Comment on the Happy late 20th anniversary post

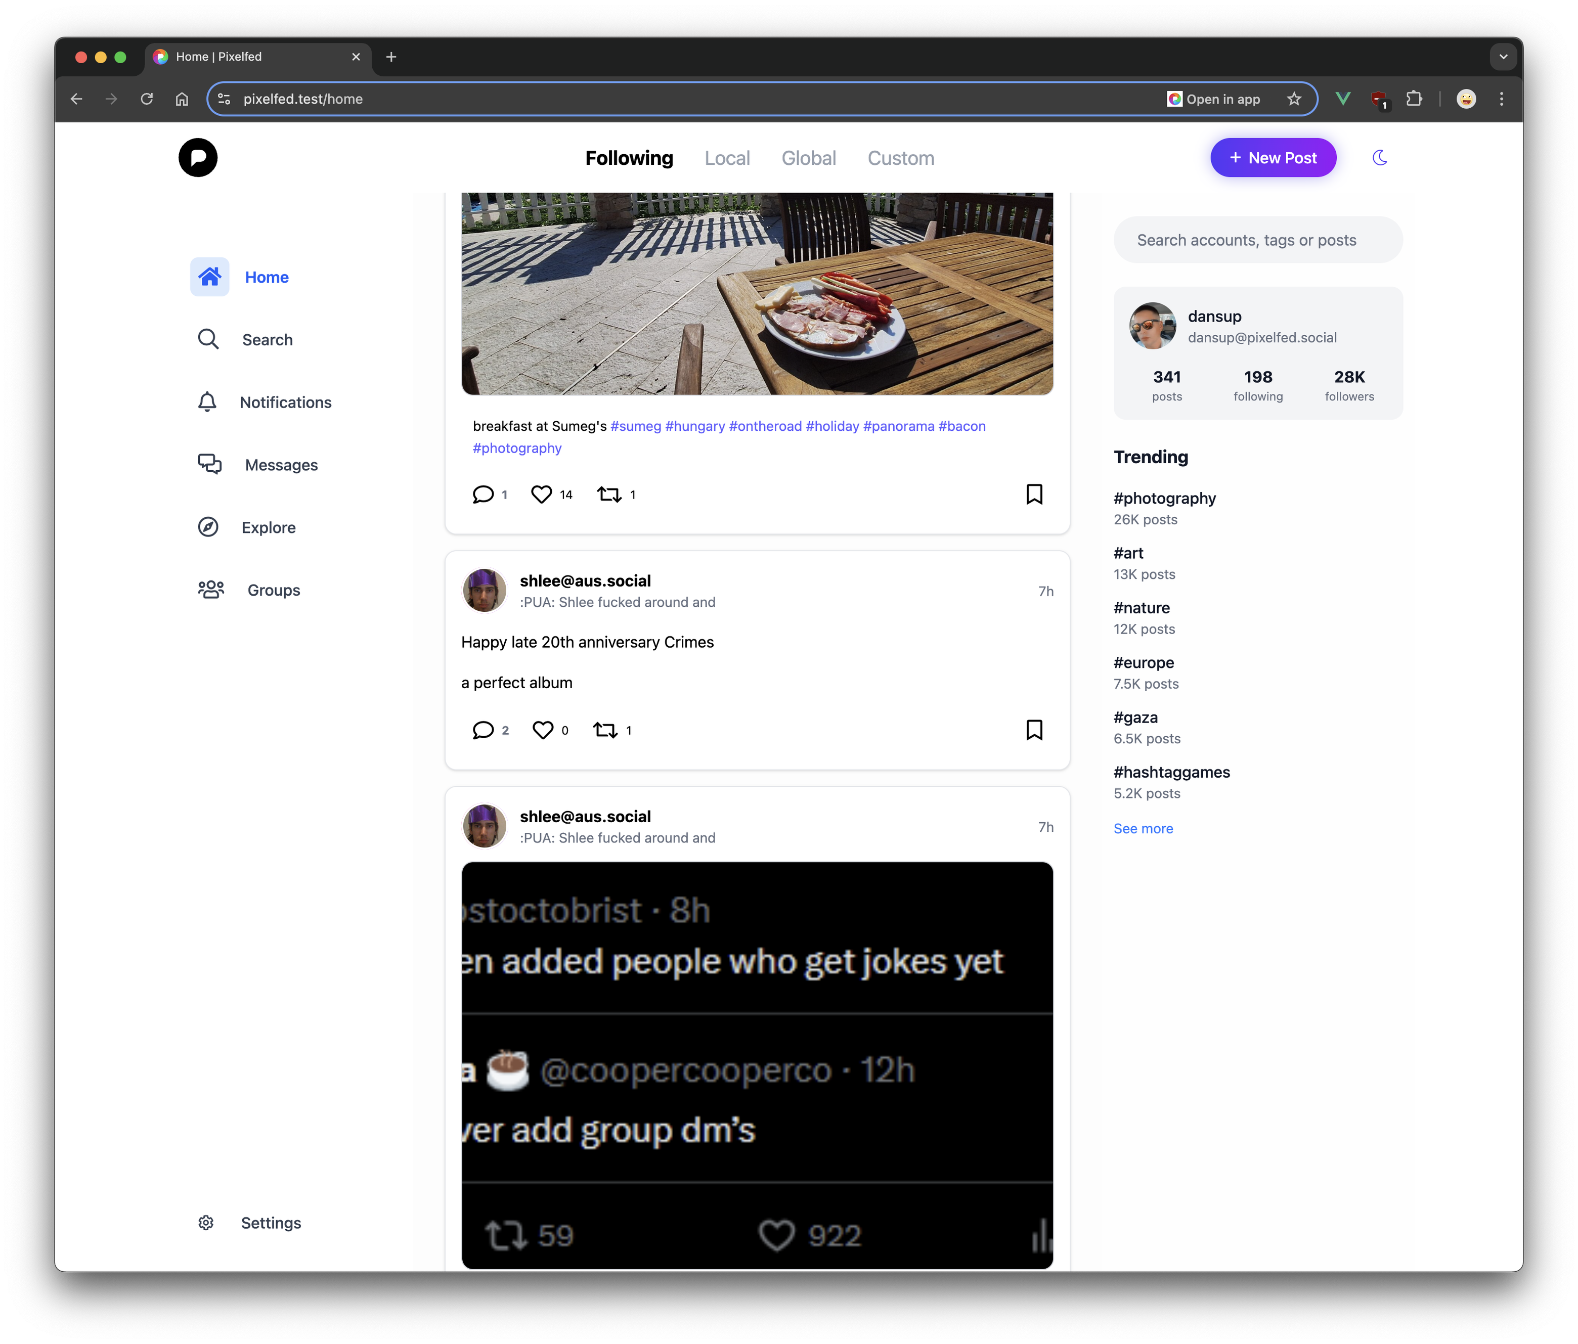[x=483, y=730]
